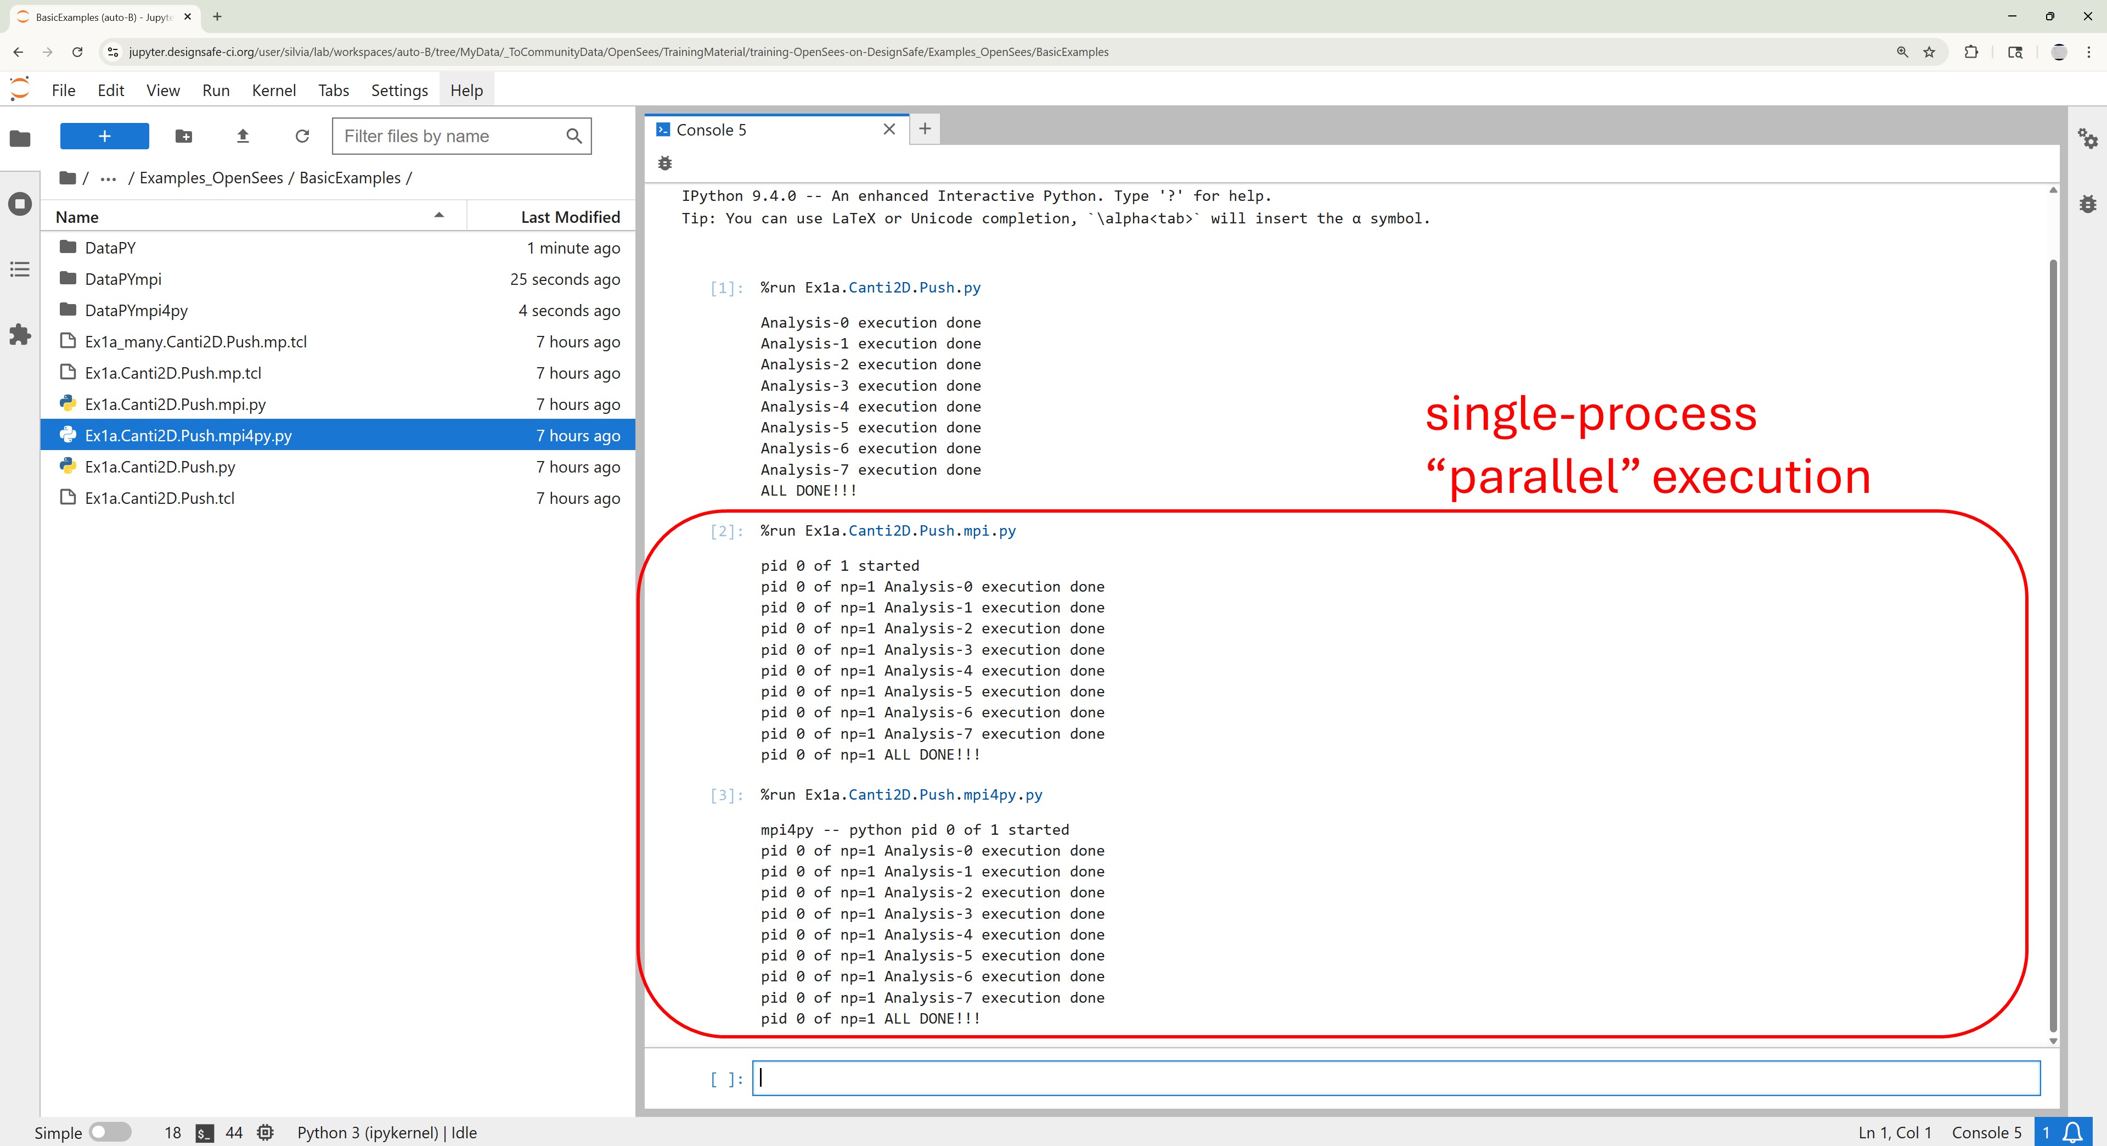Toggle Simple interface mode switch
This screenshot has width=2107, height=1146.
[x=110, y=1132]
